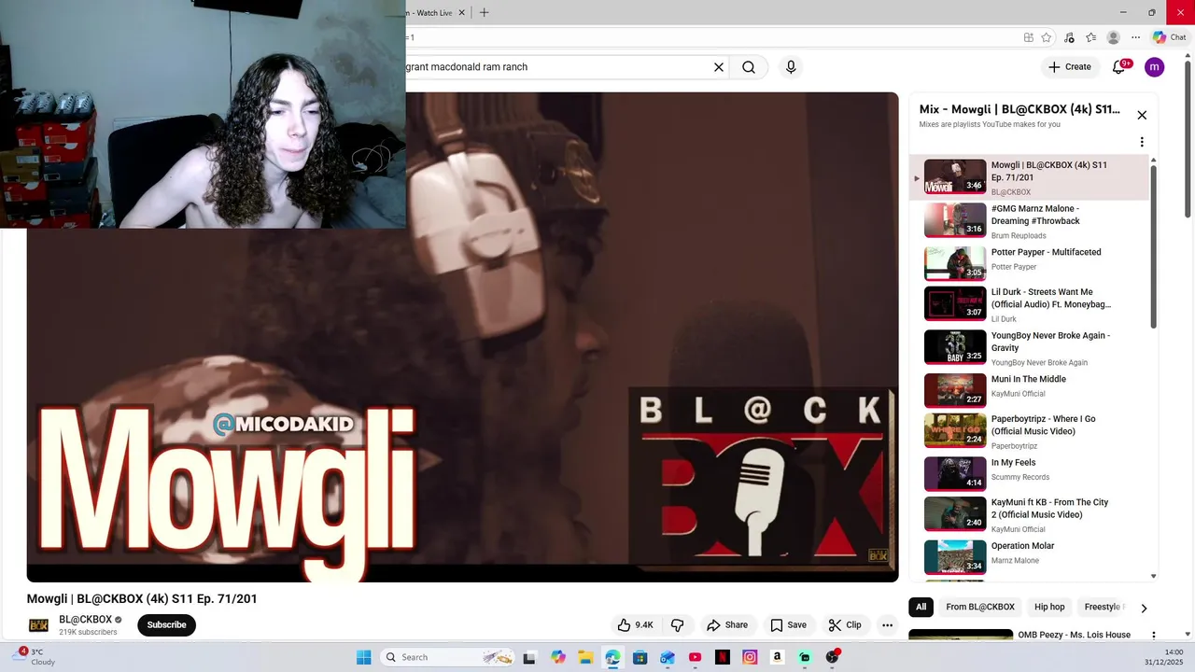The height and width of the screenshot is (672, 1195).
Task: Select current Mowgli entry in mix list
Action: tap(1030, 177)
